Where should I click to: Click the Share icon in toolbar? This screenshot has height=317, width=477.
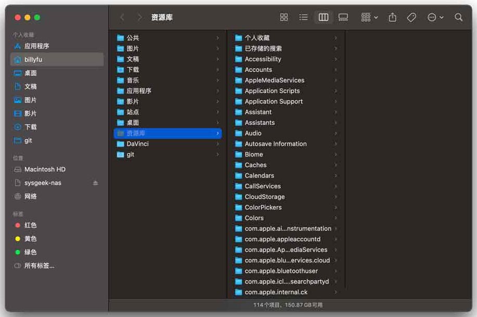pyautogui.click(x=393, y=17)
